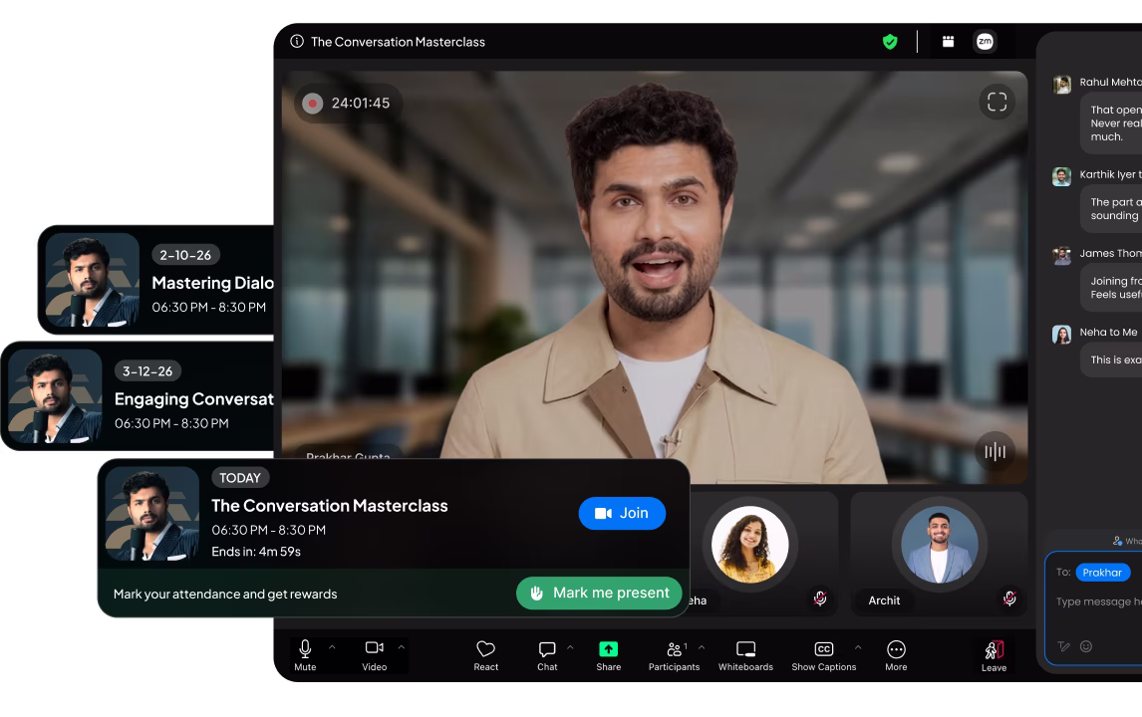The width and height of the screenshot is (1142, 717).
Task: Click Archit's muted microphone icon
Action: click(1009, 598)
